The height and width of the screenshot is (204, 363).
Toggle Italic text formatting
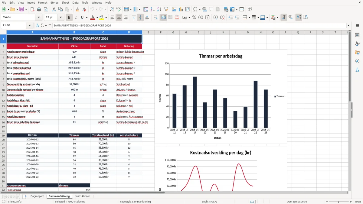click(76, 18)
